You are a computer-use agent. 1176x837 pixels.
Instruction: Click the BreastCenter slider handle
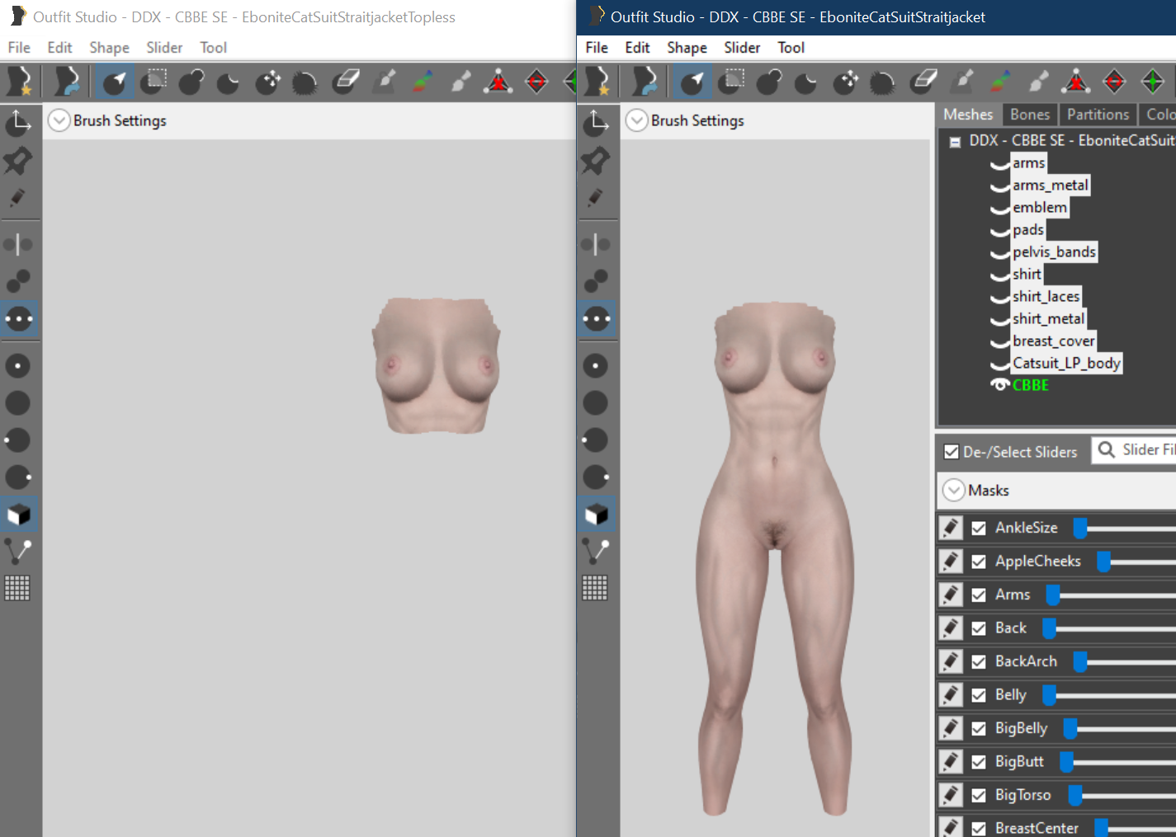click(x=1102, y=828)
